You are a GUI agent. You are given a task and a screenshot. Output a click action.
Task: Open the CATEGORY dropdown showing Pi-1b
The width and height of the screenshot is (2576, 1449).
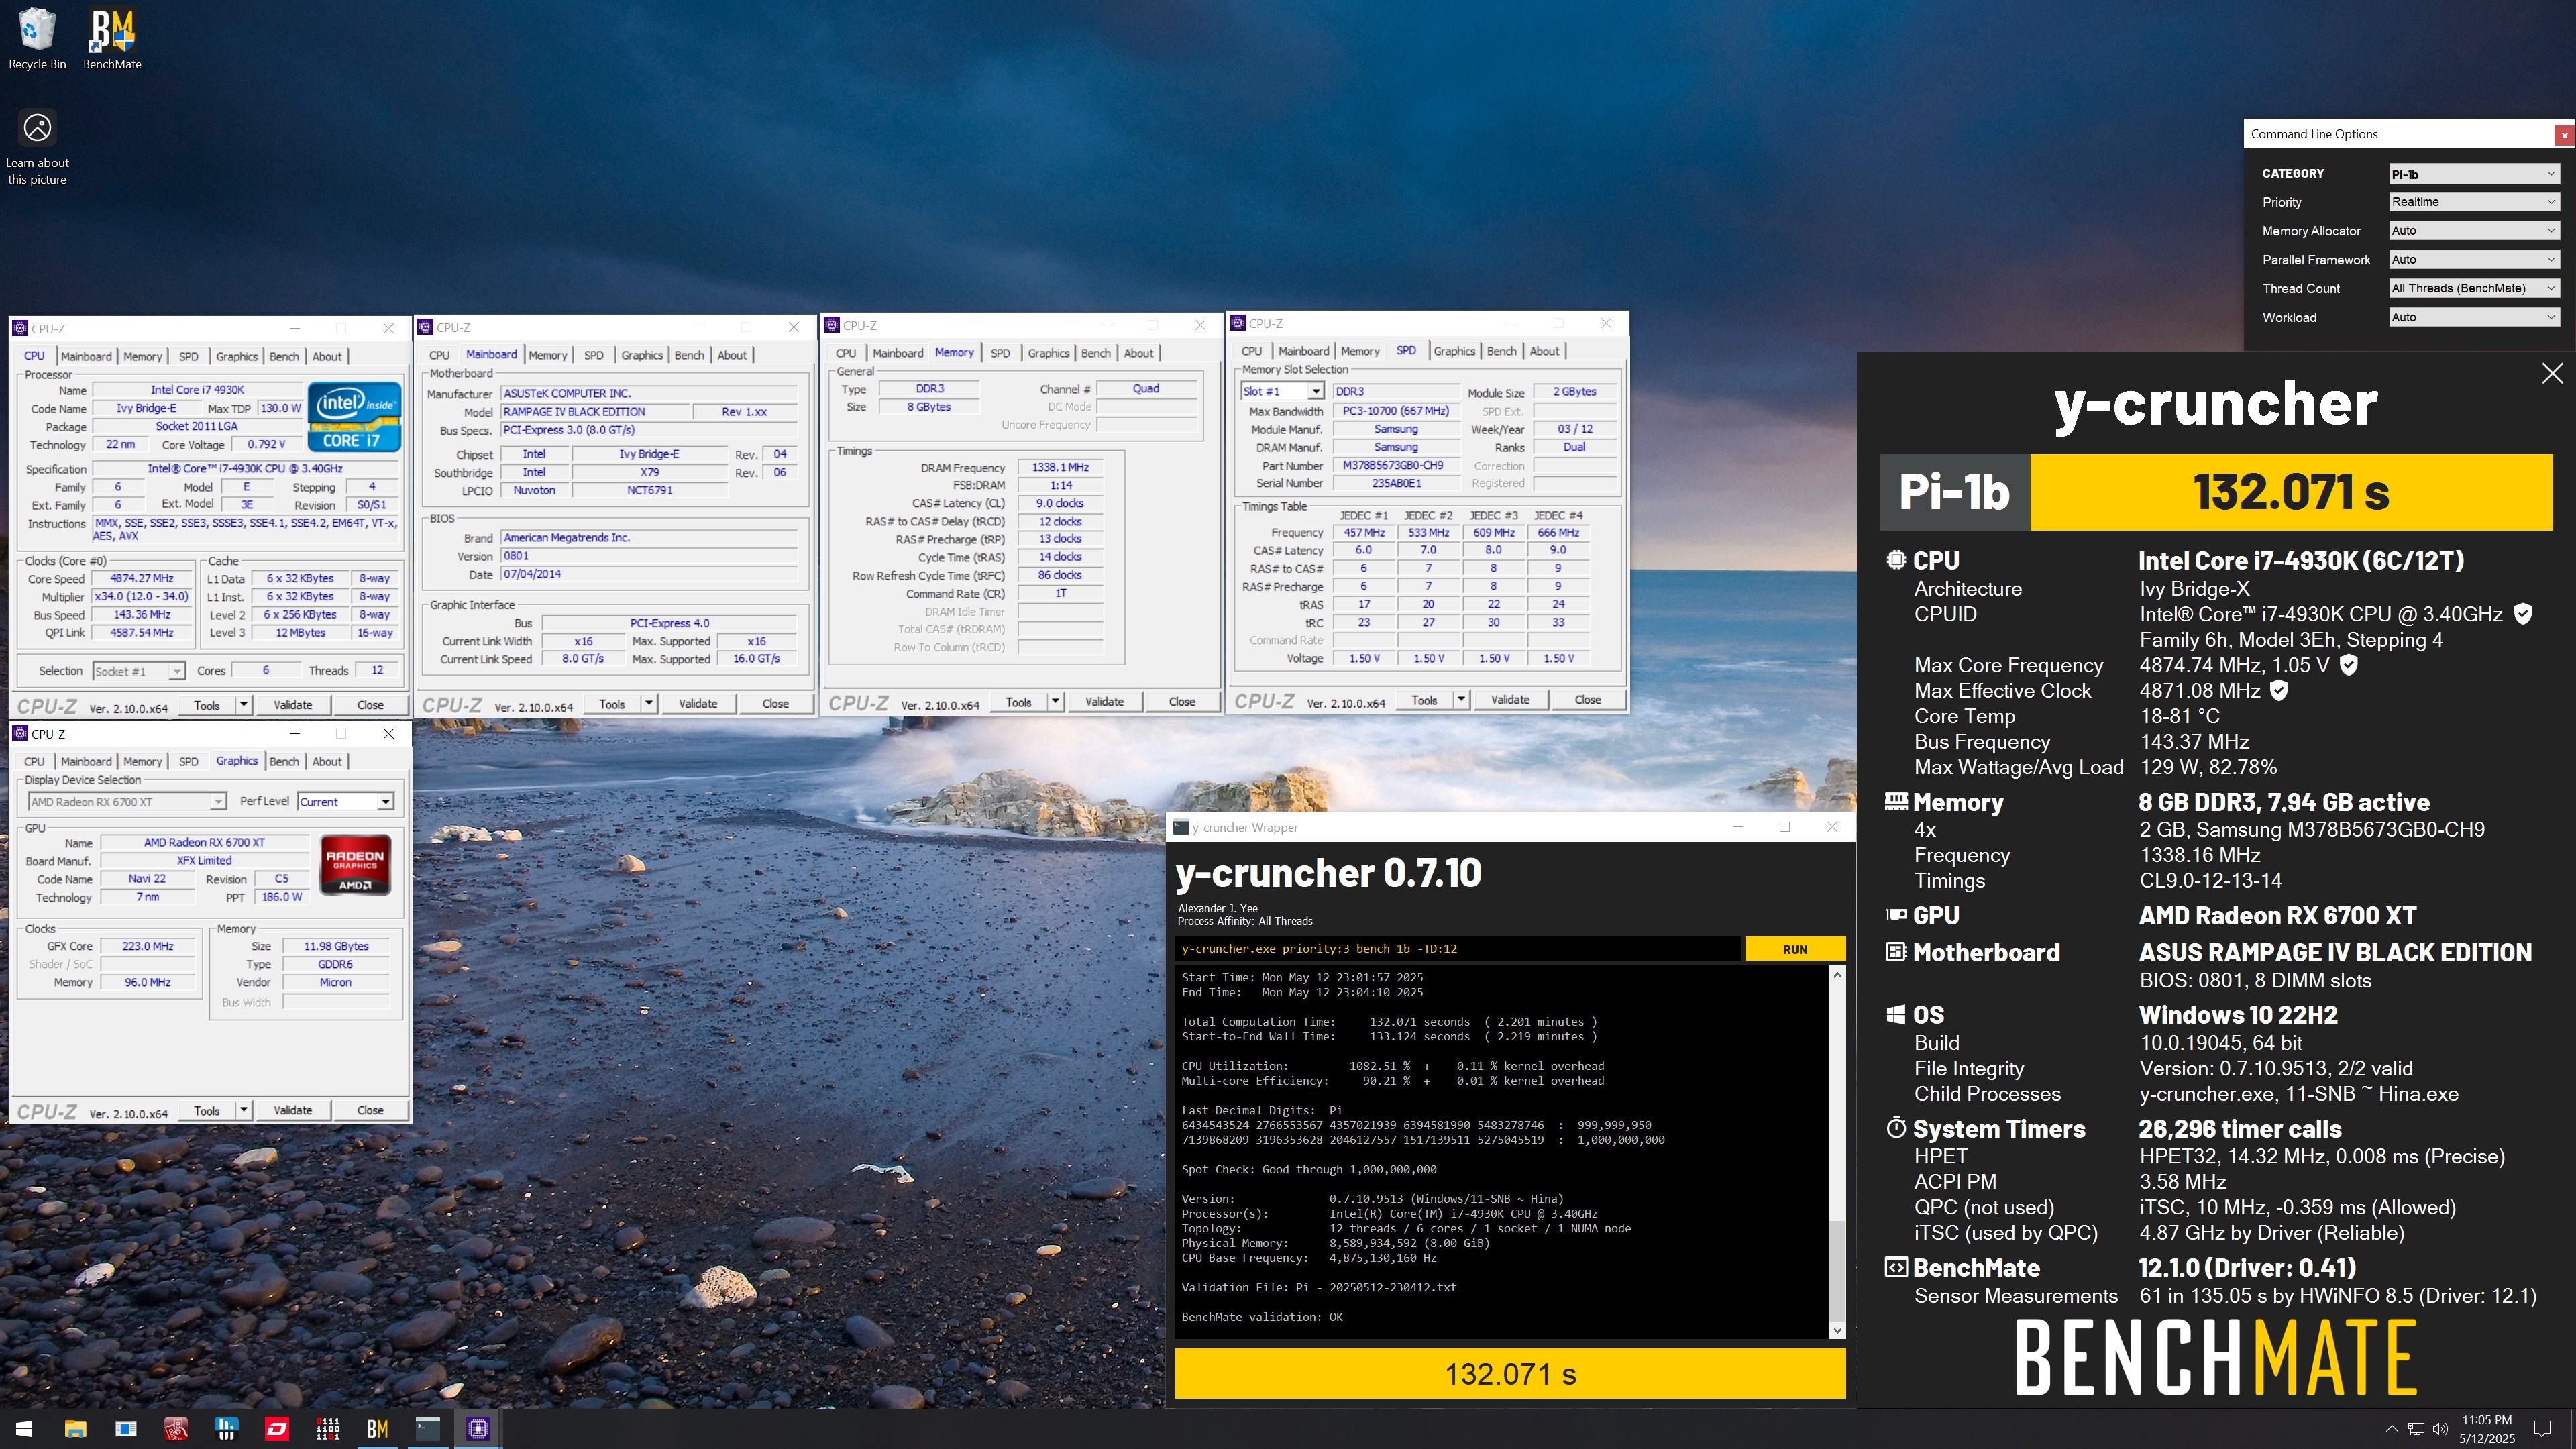(x=2474, y=174)
